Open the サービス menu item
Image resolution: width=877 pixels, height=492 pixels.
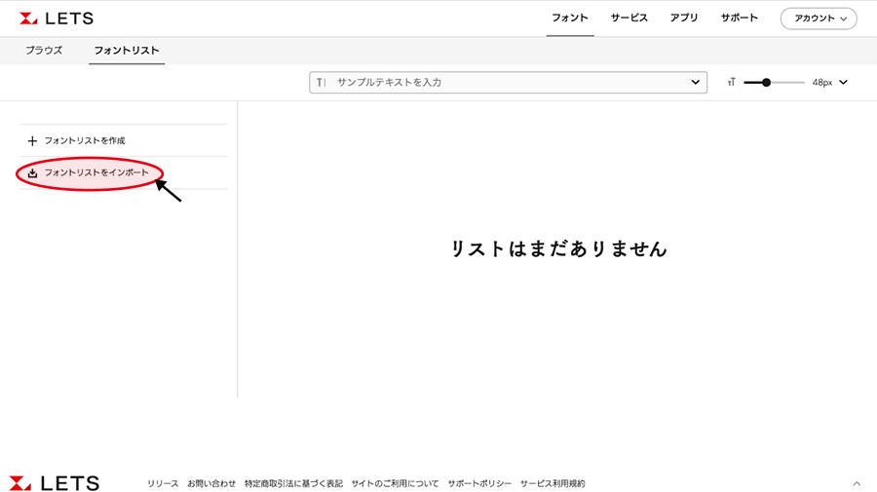coord(629,18)
